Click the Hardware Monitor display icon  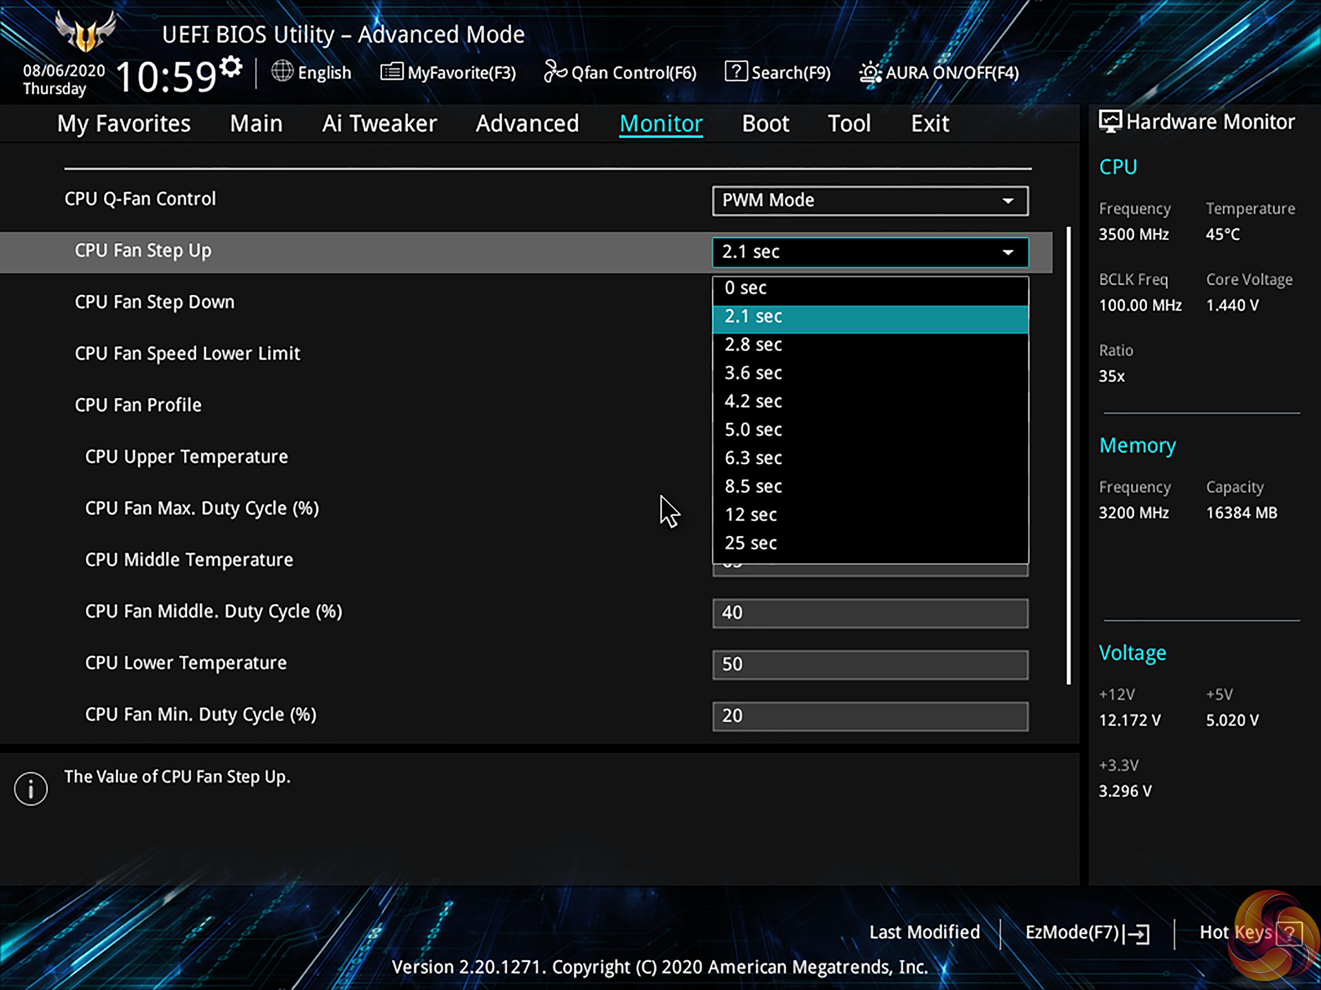[x=1109, y=122]
